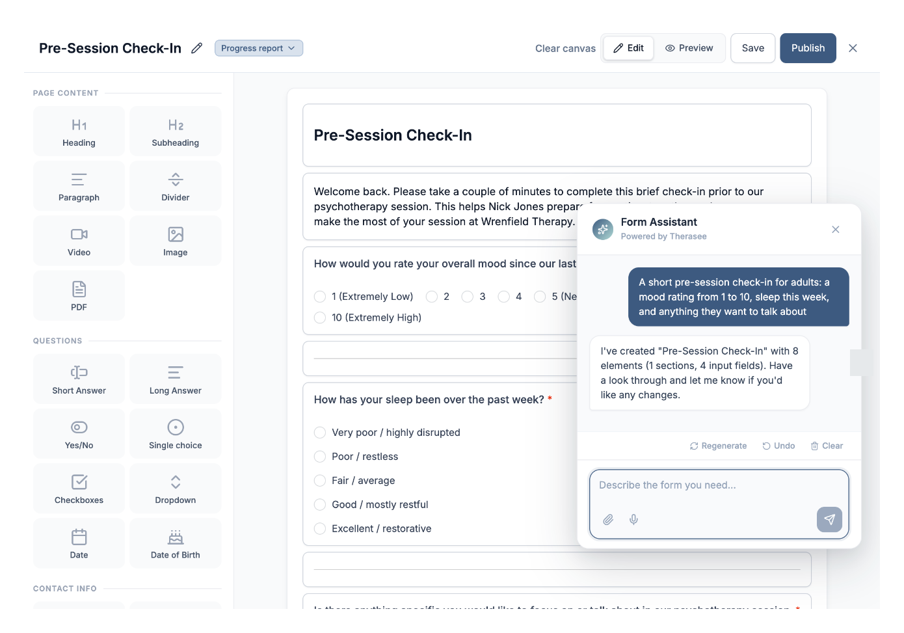
Task: Close the Form Assistant panel
Action: [836, 229]
